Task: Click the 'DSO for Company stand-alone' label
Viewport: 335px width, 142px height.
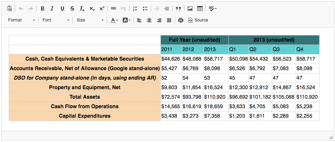Action: (x=85, y=78)
